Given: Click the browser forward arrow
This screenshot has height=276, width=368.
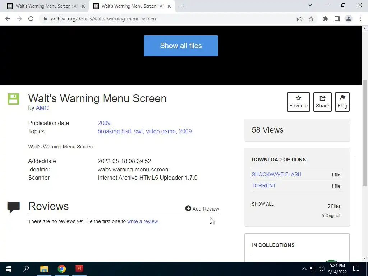Looking at the screenshot, I should (19, 19).
